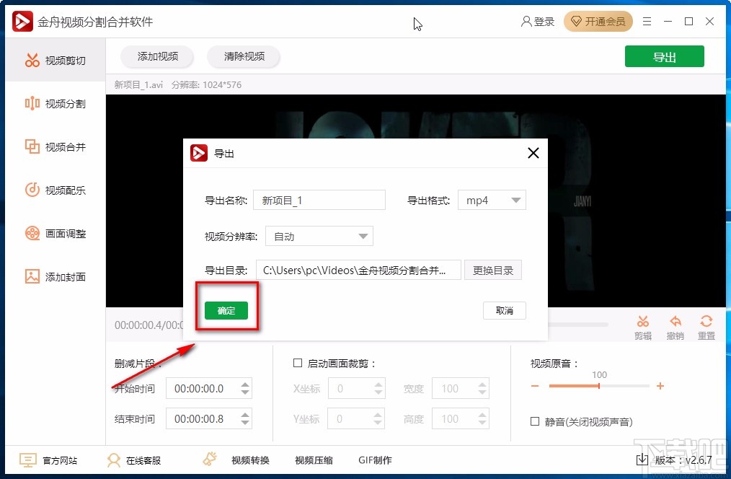
Task: Switch to 视频分割 in the sidebar
Action: click(x=56, y=104)
